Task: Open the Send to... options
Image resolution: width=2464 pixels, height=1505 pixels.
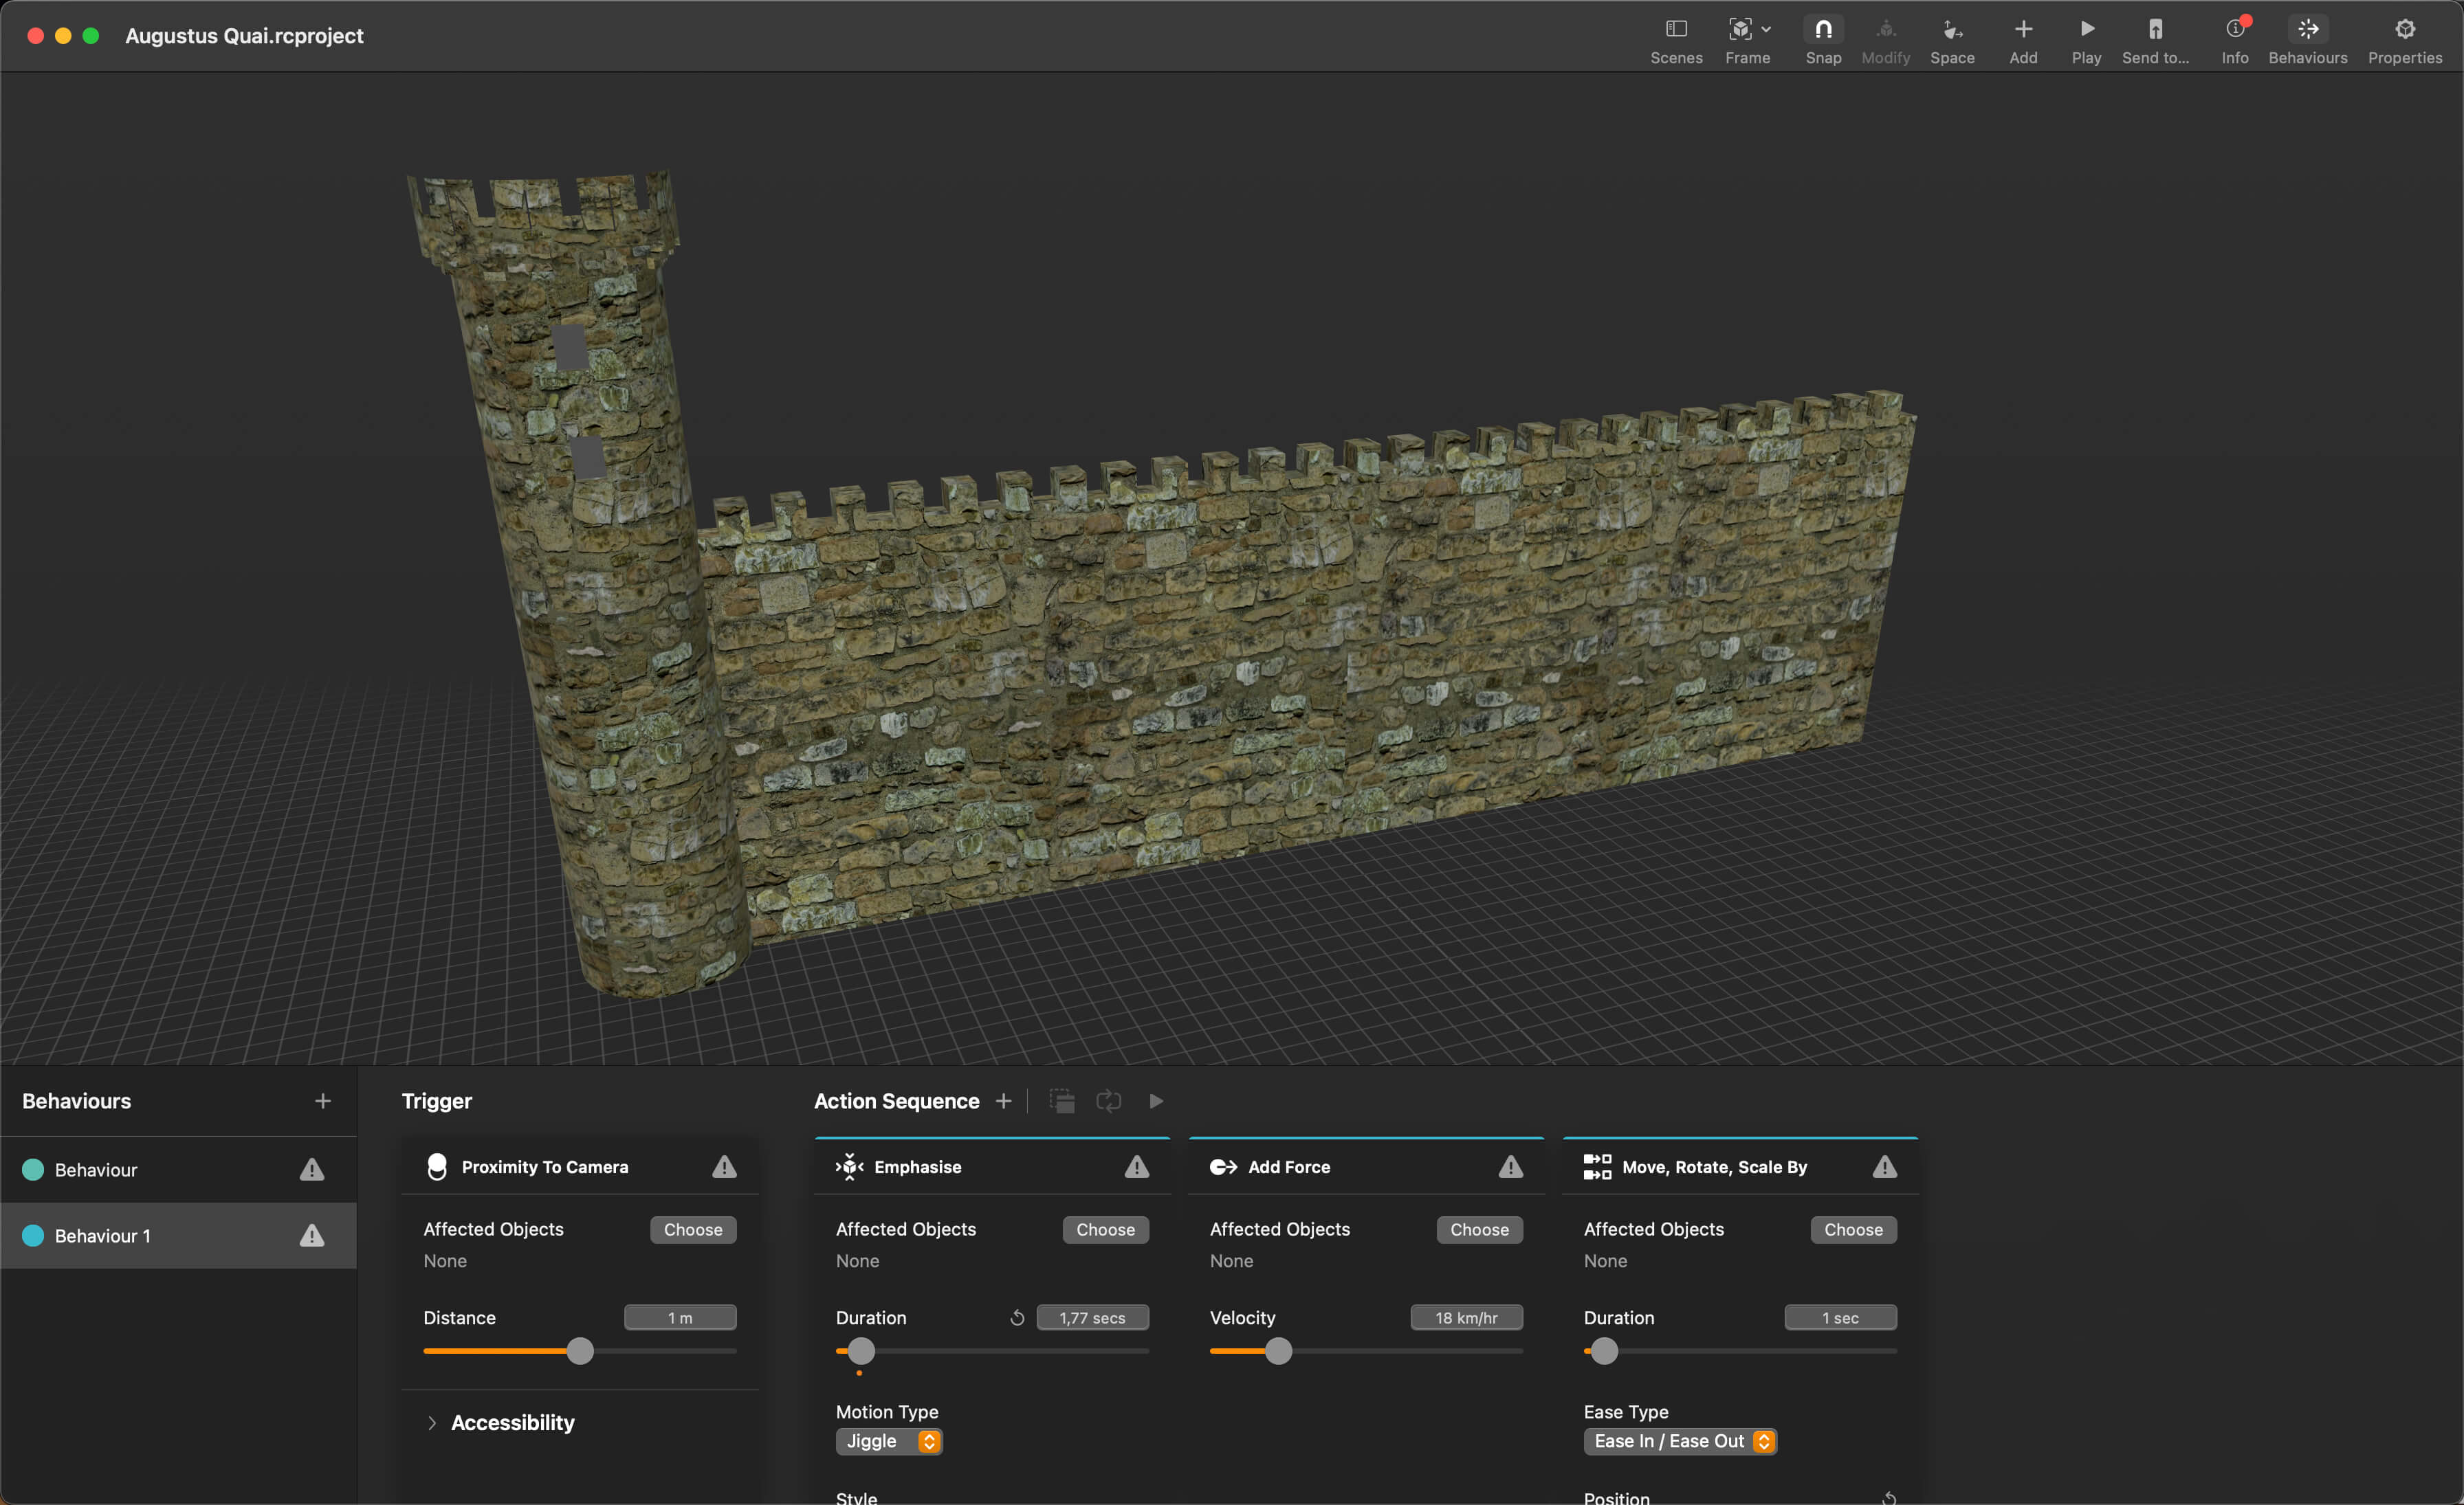Action: coord(2155,38)
